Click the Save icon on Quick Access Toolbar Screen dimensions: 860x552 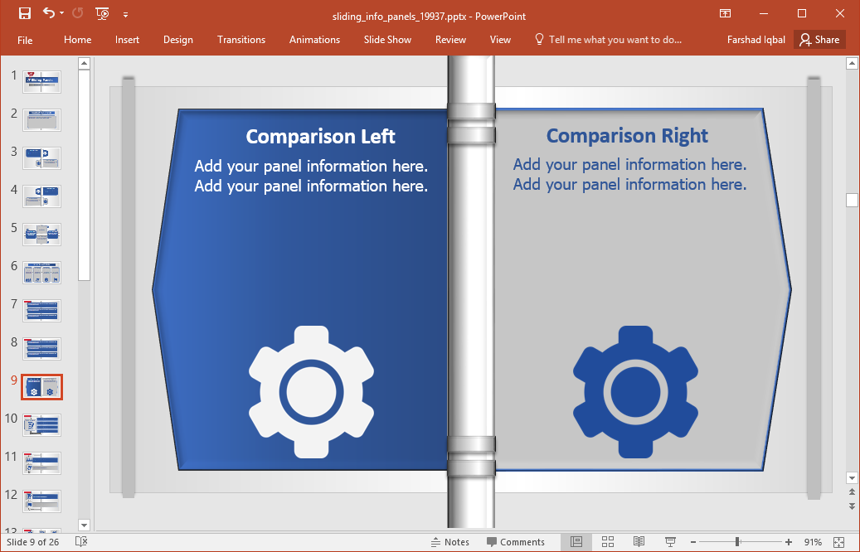click(x=24, y=13)
